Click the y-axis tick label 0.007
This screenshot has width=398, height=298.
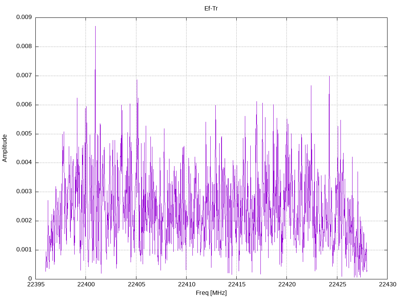click(24, 76)
